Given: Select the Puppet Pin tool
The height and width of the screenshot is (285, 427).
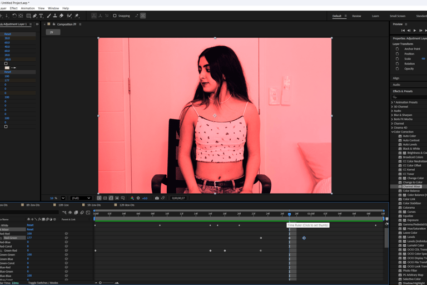Looking at the screenshot, I should point(77,16).
